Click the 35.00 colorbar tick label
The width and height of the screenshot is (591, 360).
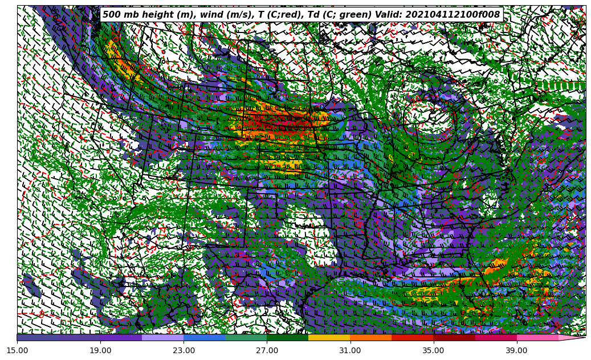[x=433, y=350]
